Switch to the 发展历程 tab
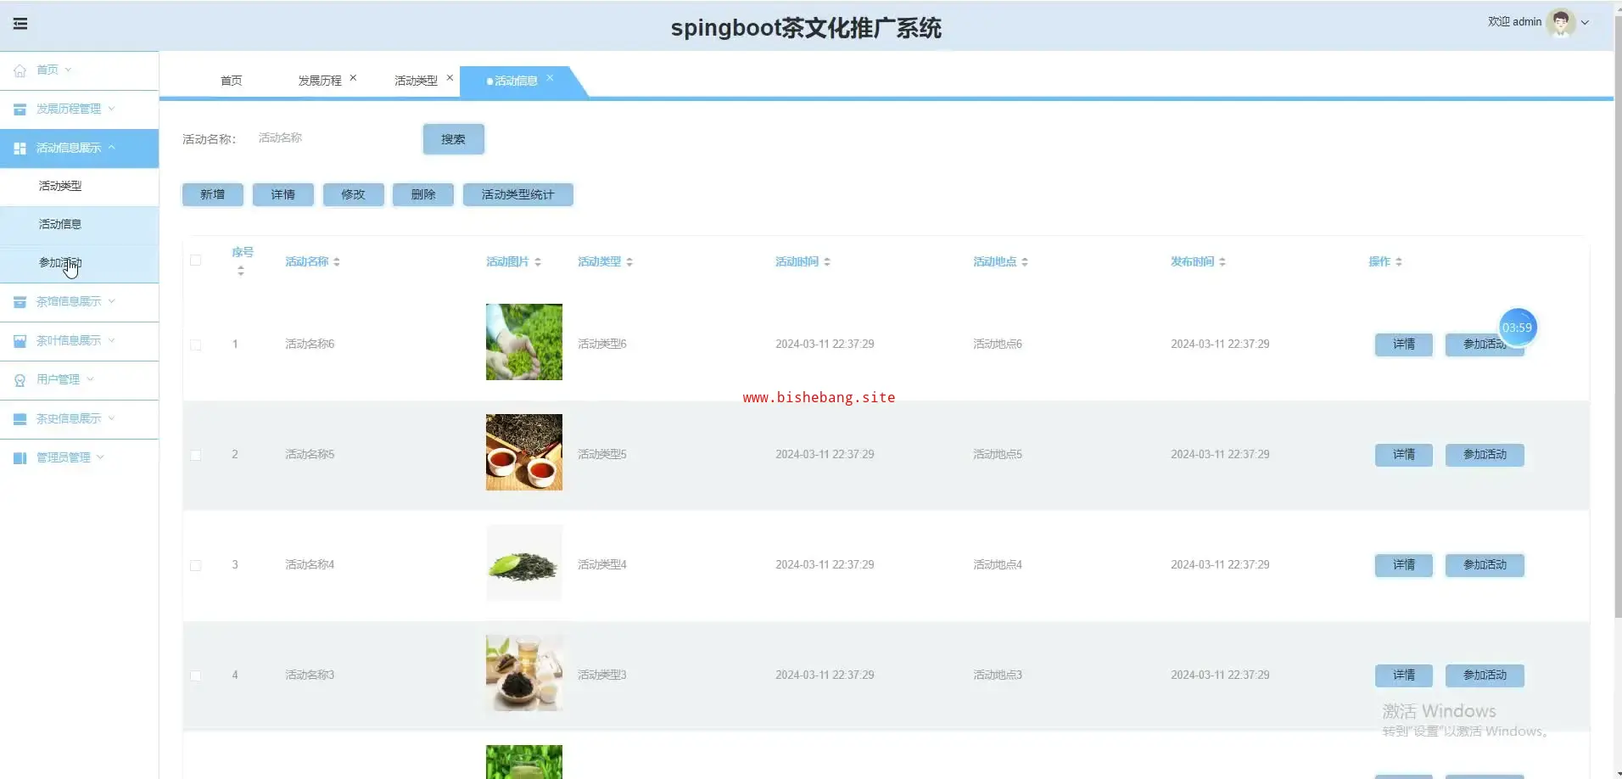The image size is (1622, 779). coord(320,81)
